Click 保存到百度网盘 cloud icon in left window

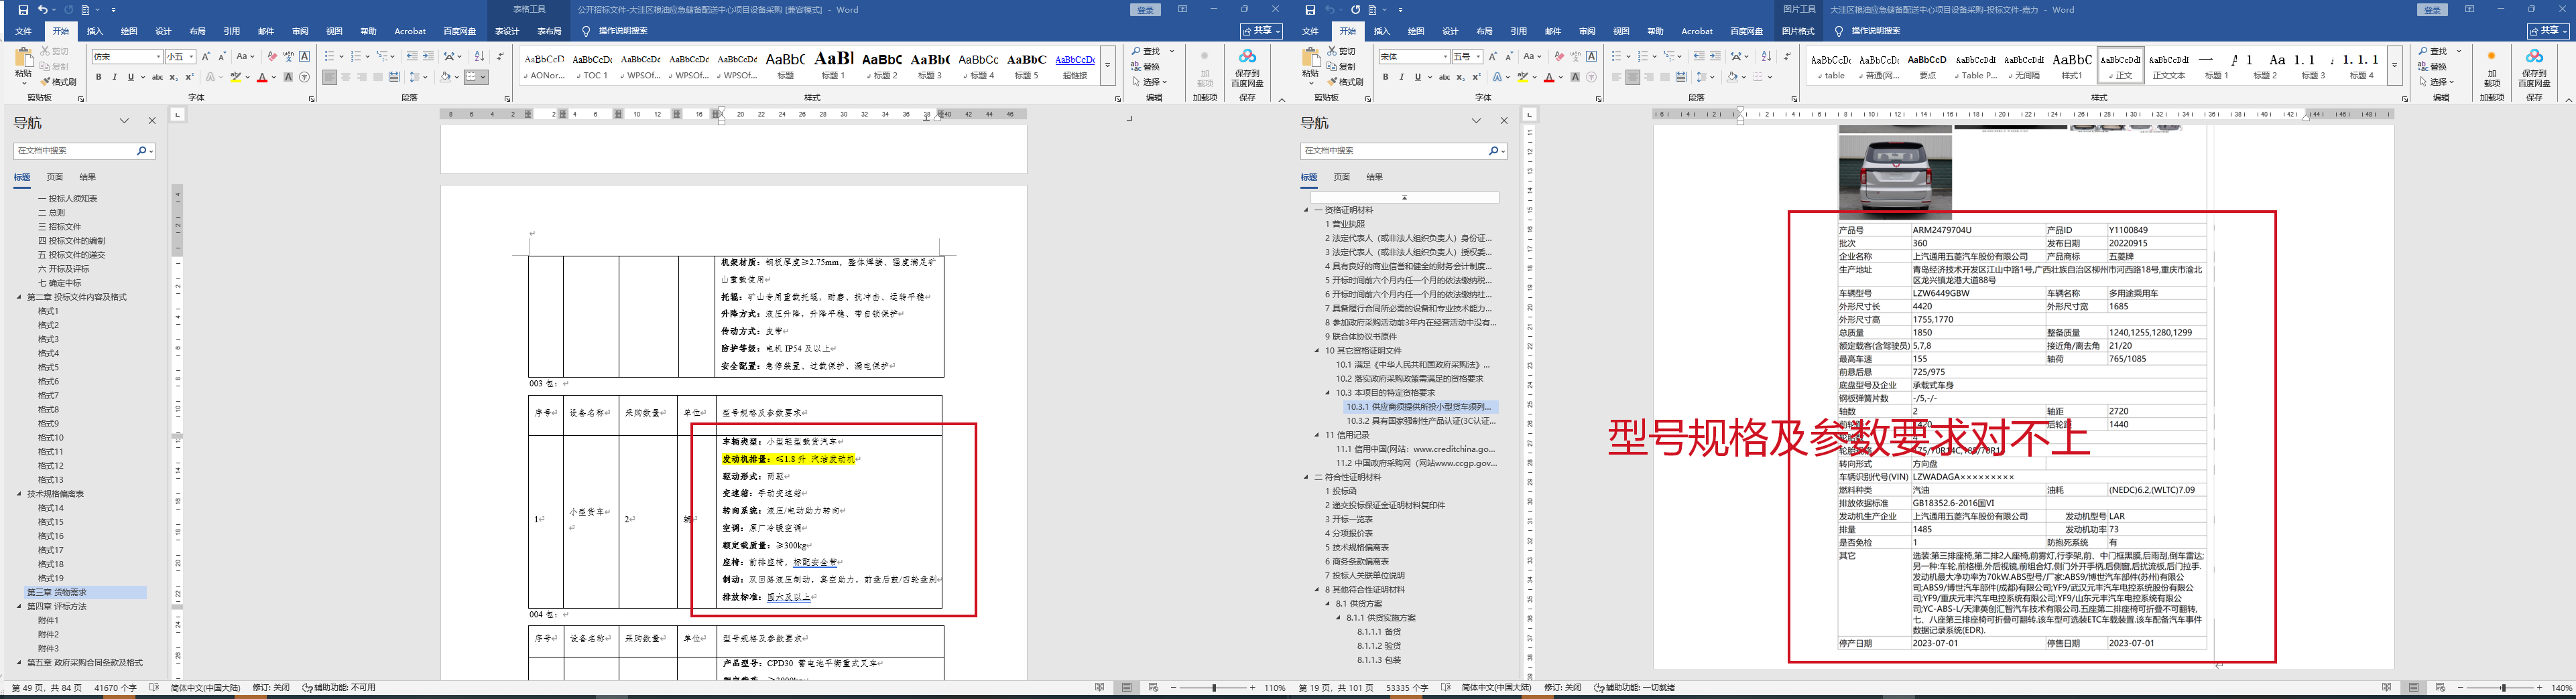click(1247, 67)
